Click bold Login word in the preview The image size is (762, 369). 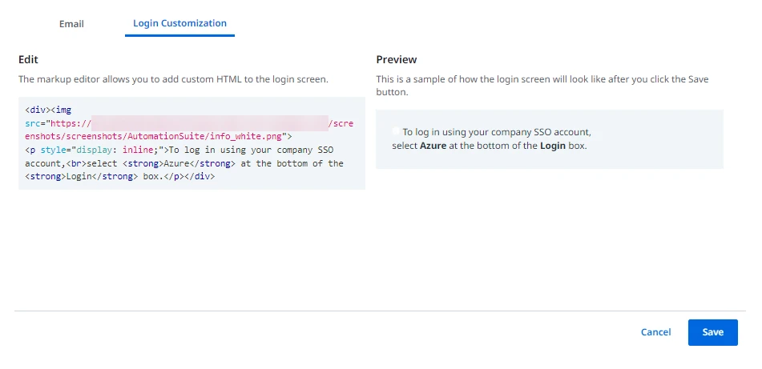[553, 145]
